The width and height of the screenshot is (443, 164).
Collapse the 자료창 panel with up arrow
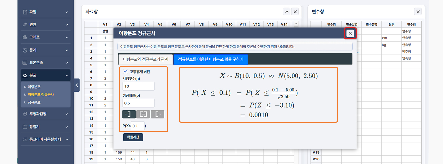pyautogui.click(x=286, y=12)
